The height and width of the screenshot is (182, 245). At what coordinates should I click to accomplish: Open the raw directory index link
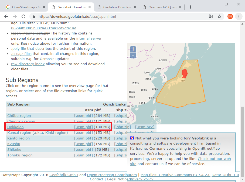tap(28, 64)
